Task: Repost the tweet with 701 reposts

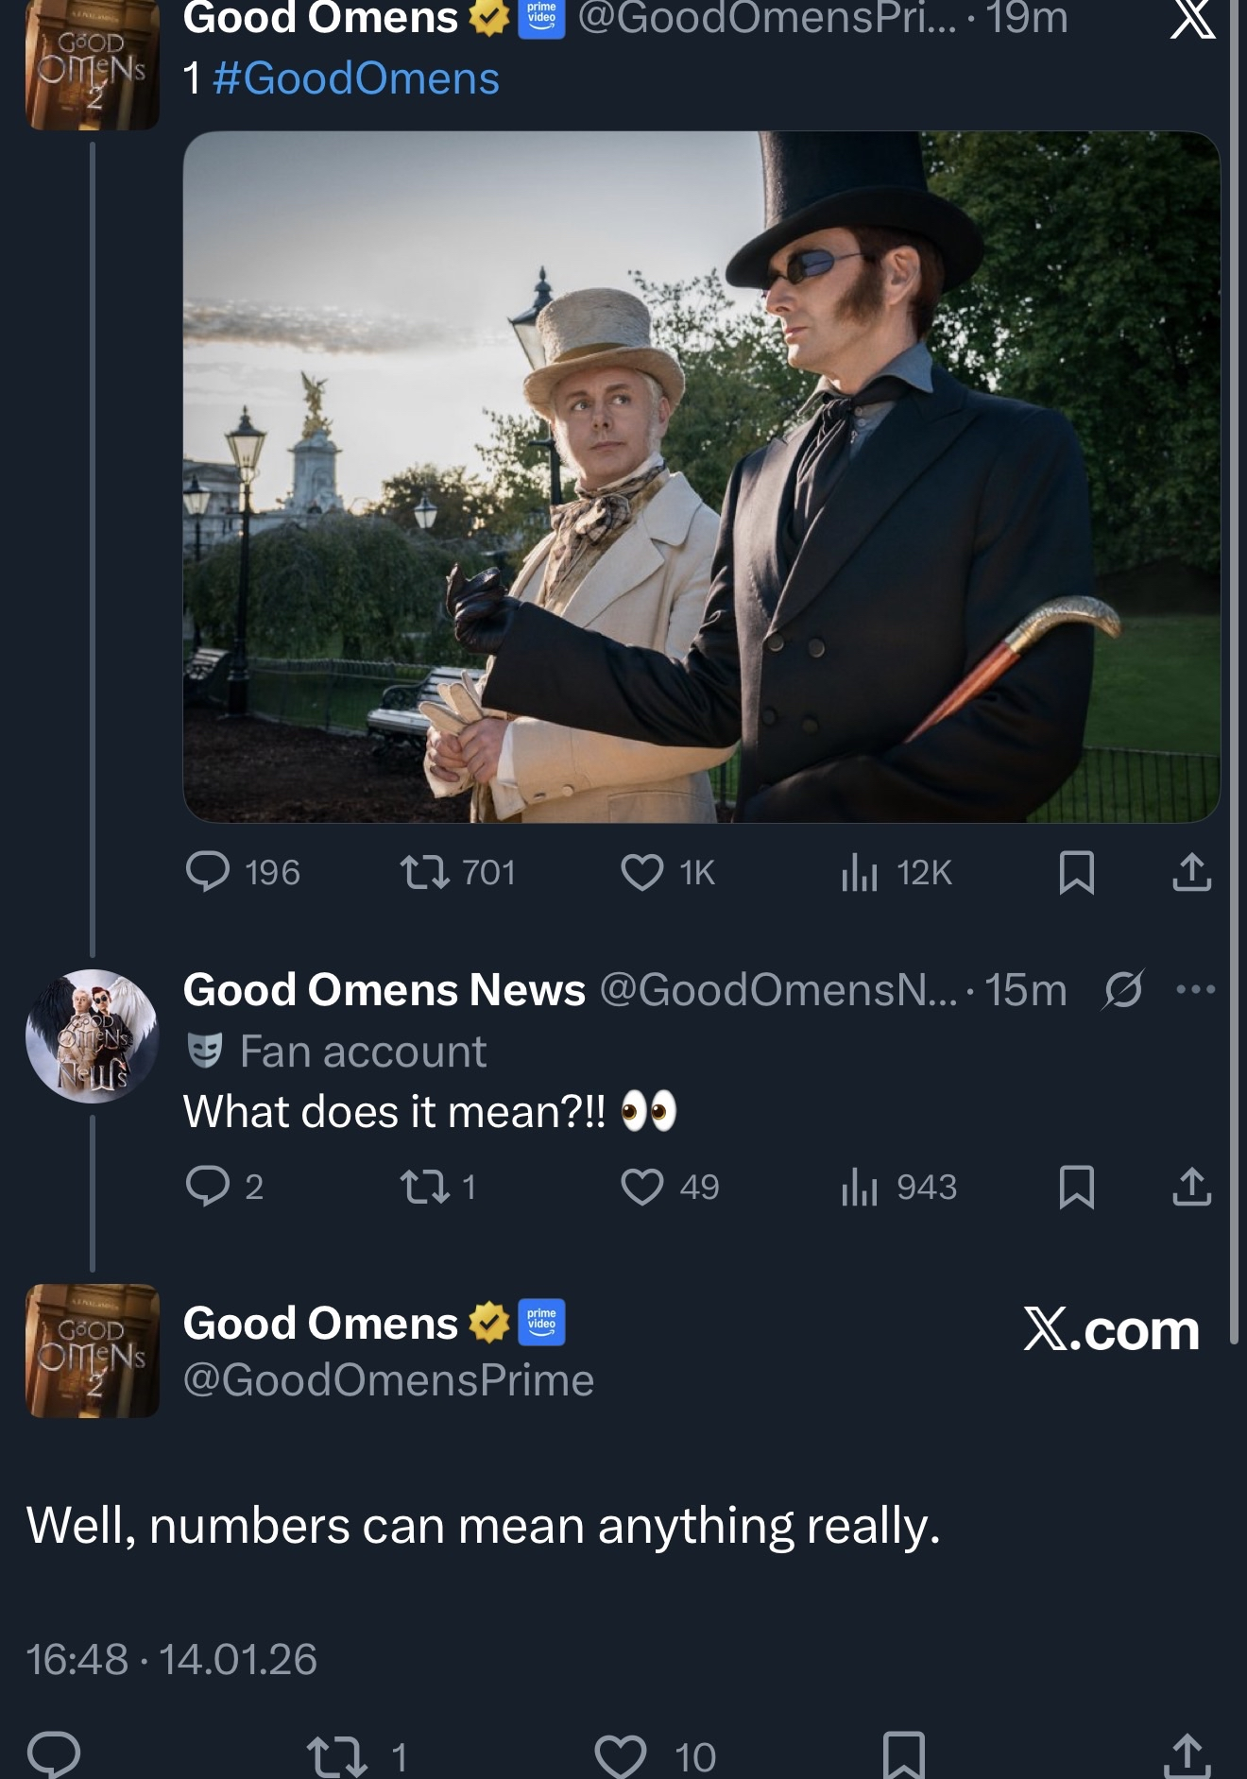Action: pyautogui.click(x=424, y=872)
